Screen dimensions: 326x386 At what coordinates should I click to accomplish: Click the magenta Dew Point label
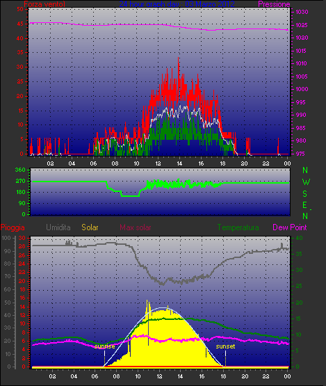[290, 227]
